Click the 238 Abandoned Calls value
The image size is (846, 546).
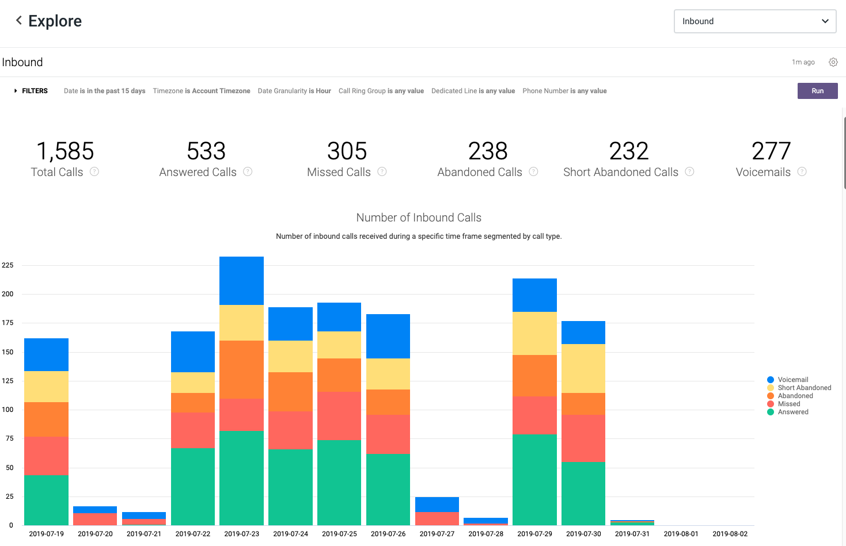coord(488,151)
